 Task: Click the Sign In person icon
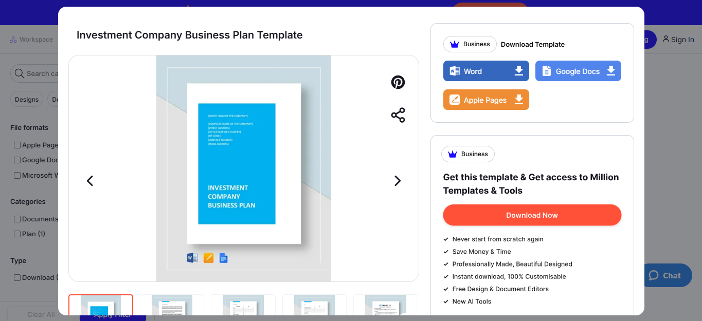click(x=667, y=40)
